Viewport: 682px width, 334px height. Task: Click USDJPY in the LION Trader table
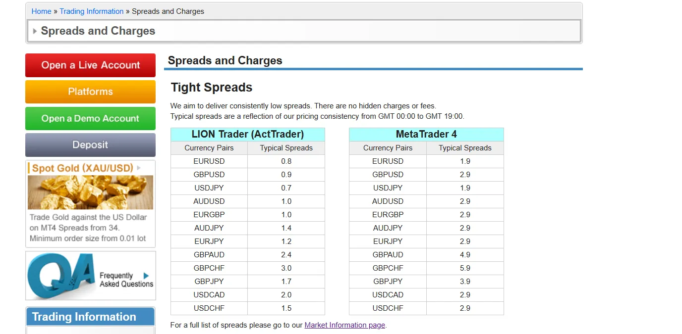pos(209,188)
